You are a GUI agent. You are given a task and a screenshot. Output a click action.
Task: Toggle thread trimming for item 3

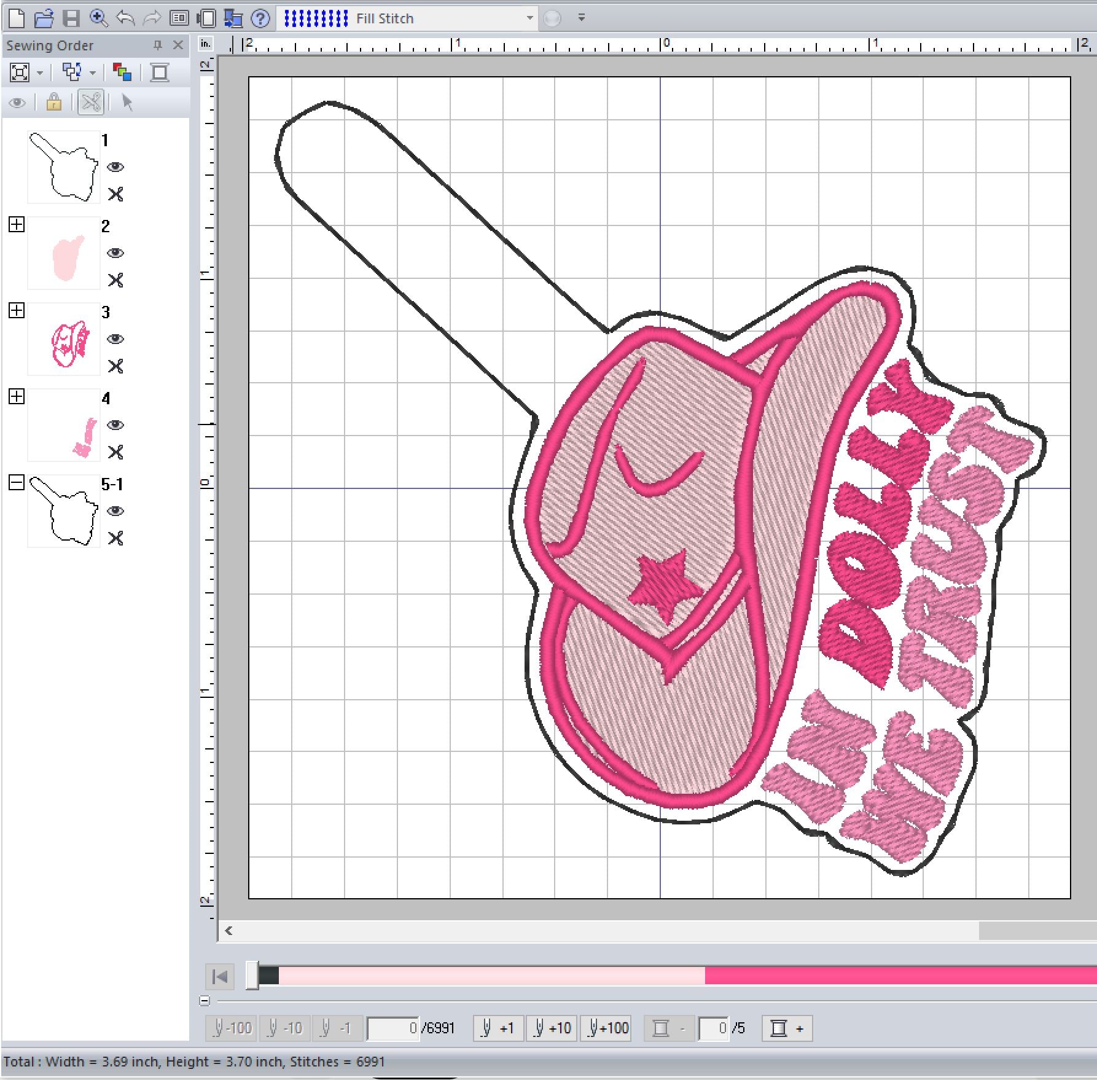point(115,366)
